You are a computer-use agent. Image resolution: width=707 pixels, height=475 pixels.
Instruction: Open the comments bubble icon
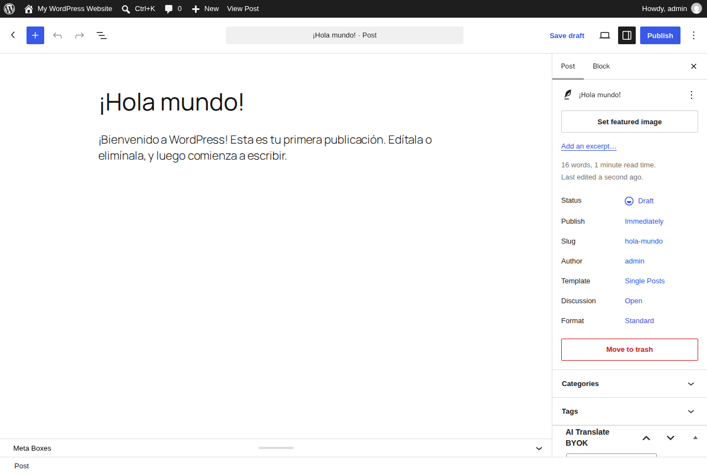pyautogui.click(x=169, y=9)
